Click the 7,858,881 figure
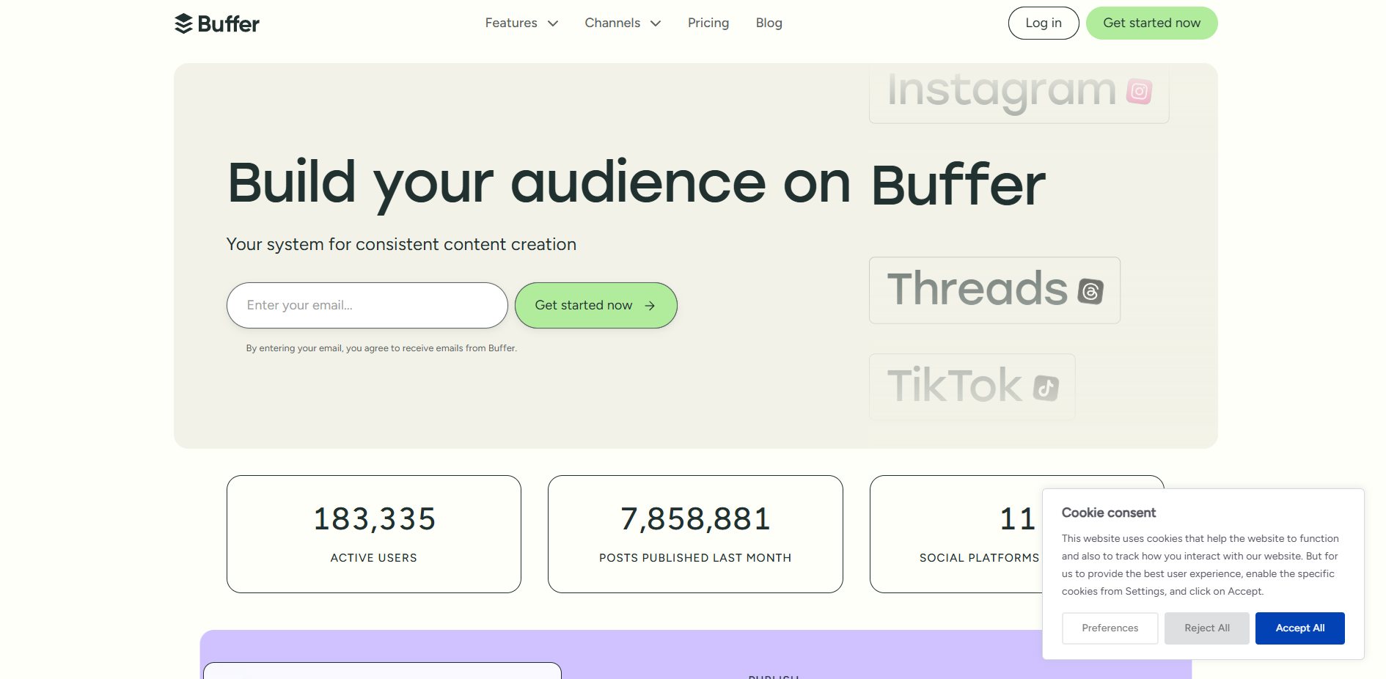This screenshot has height=679, width=1386. pos(695,519)
